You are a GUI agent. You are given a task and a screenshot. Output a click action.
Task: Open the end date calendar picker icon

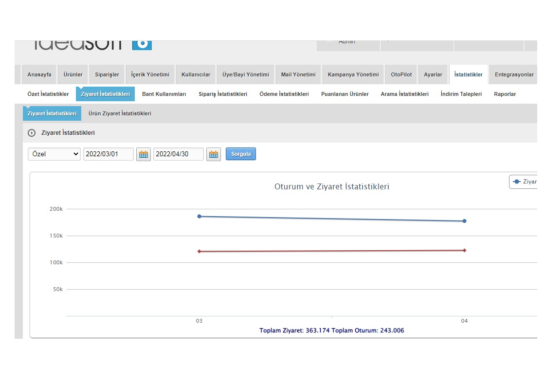click(214, 154)
